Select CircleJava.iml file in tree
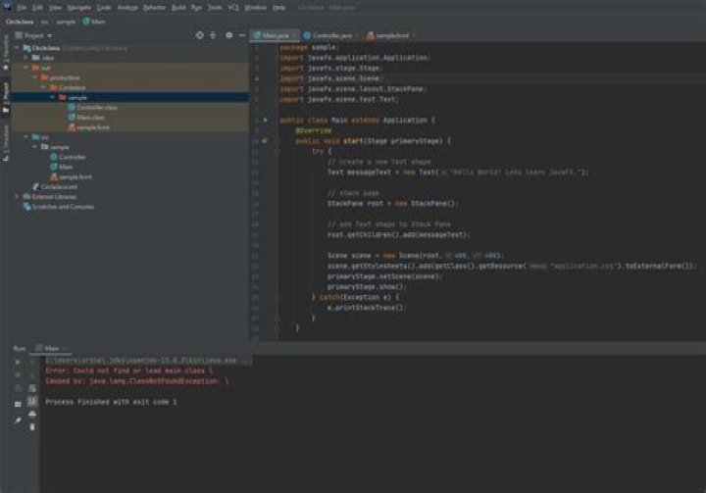Image resolution: width=706 pixels, height=493 pixels. [x=55, y=187]
